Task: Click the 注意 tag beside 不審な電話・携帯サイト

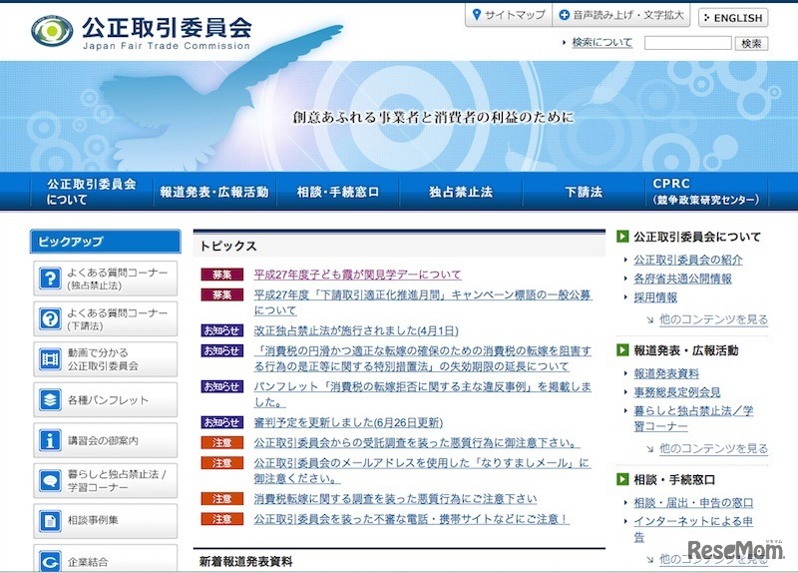Action: tap(221, 519)
